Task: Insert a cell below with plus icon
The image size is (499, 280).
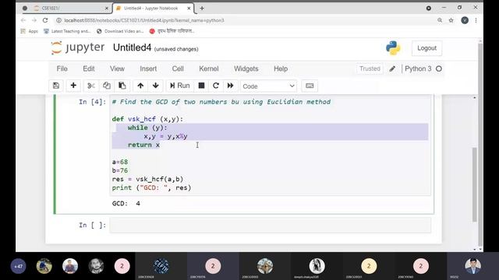Action: [x=73, y=86]
